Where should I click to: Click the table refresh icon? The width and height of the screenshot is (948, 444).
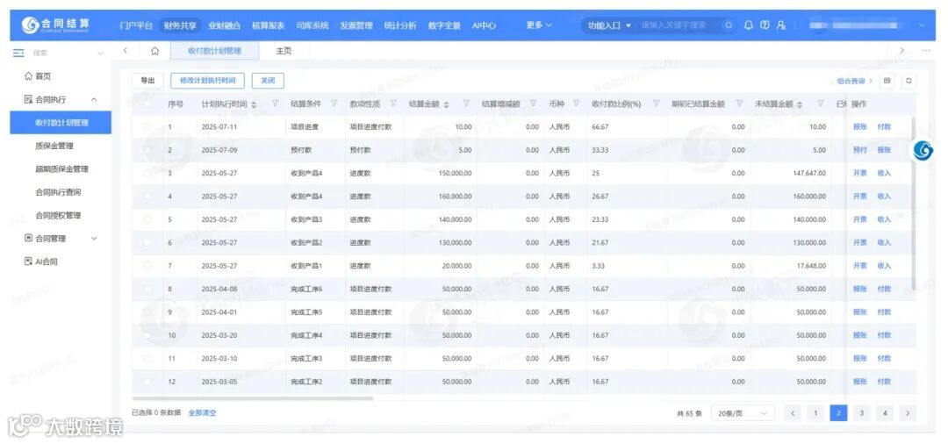[908, 81]
